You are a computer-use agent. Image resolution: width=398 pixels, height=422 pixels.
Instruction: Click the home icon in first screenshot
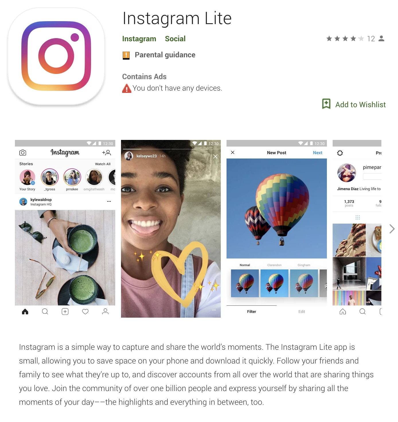[25, 312]
